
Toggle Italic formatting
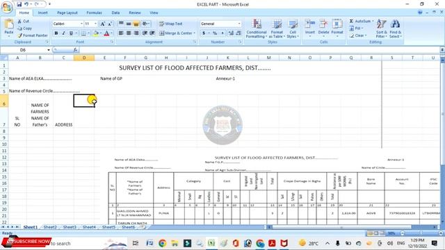[x=63, y=33]
